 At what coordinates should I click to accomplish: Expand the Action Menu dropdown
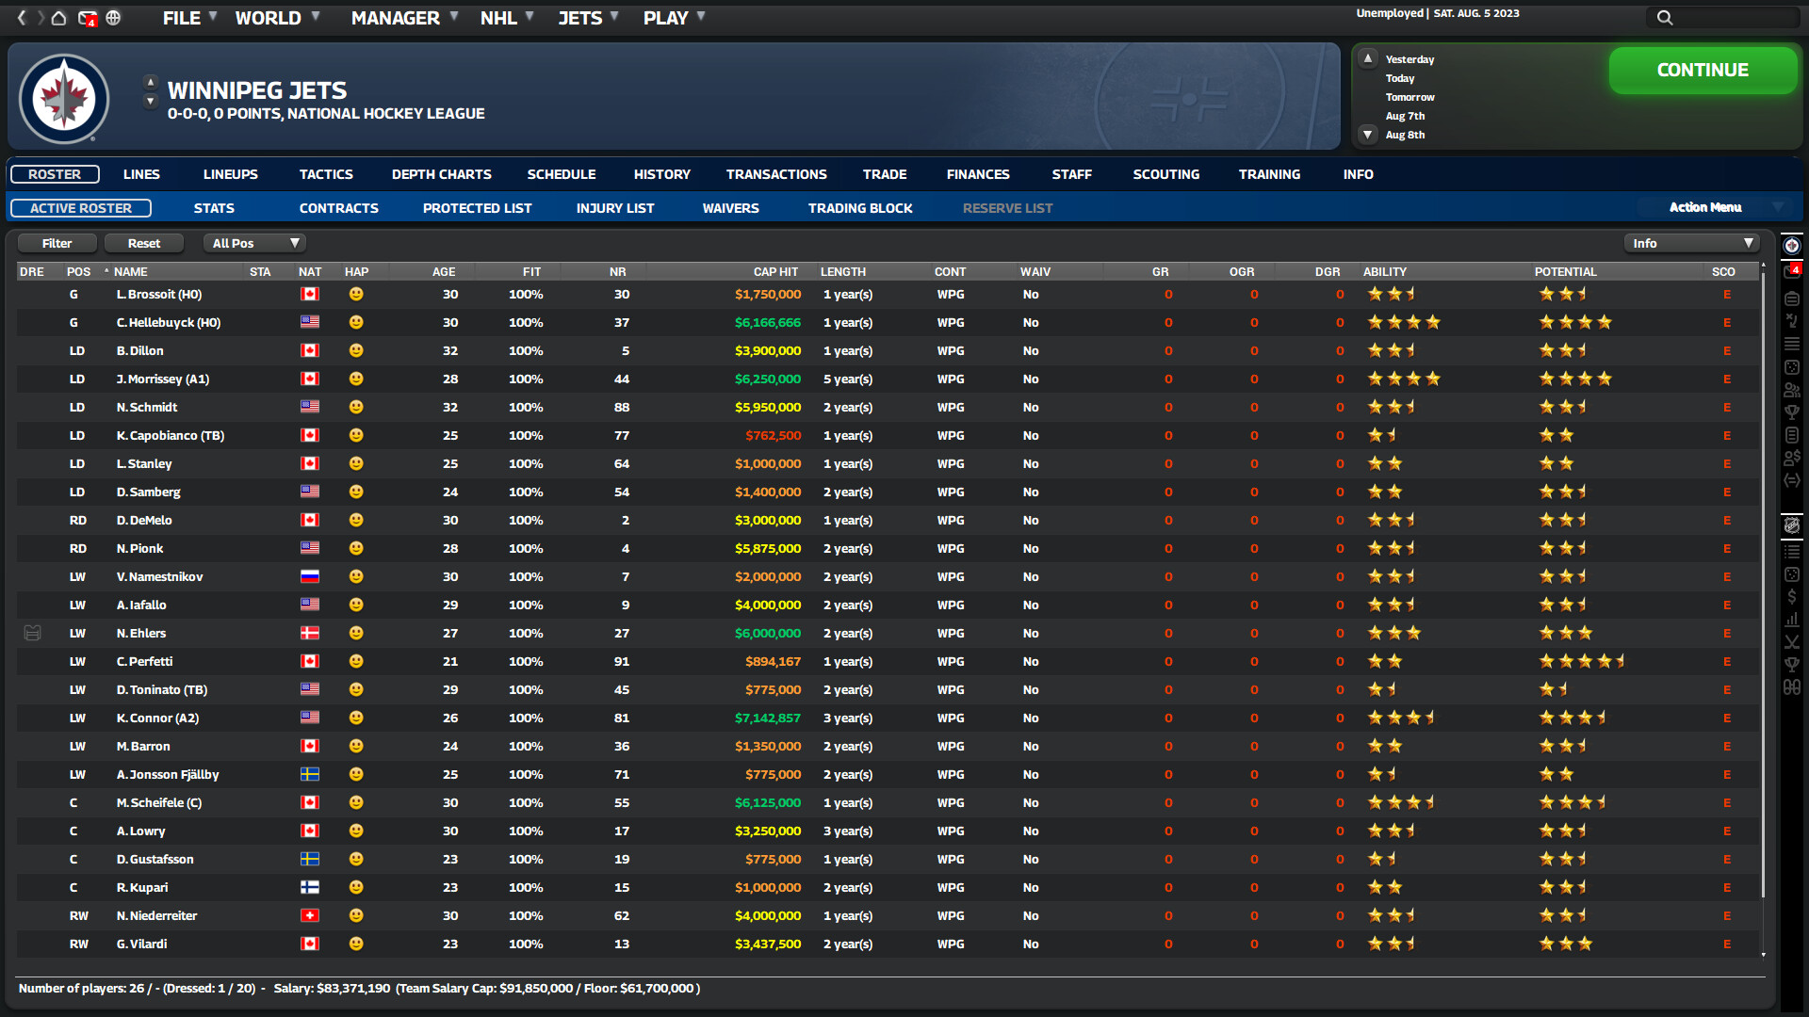(1717, 207)
